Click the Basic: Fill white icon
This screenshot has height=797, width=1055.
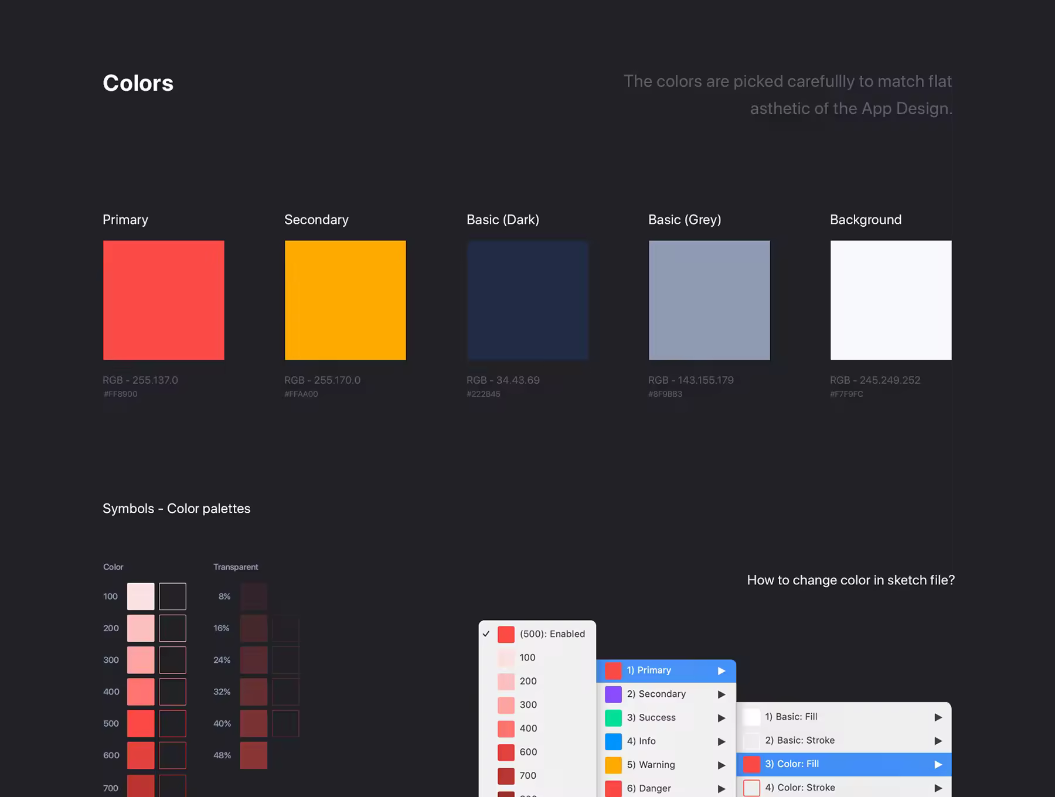point(751,717)
